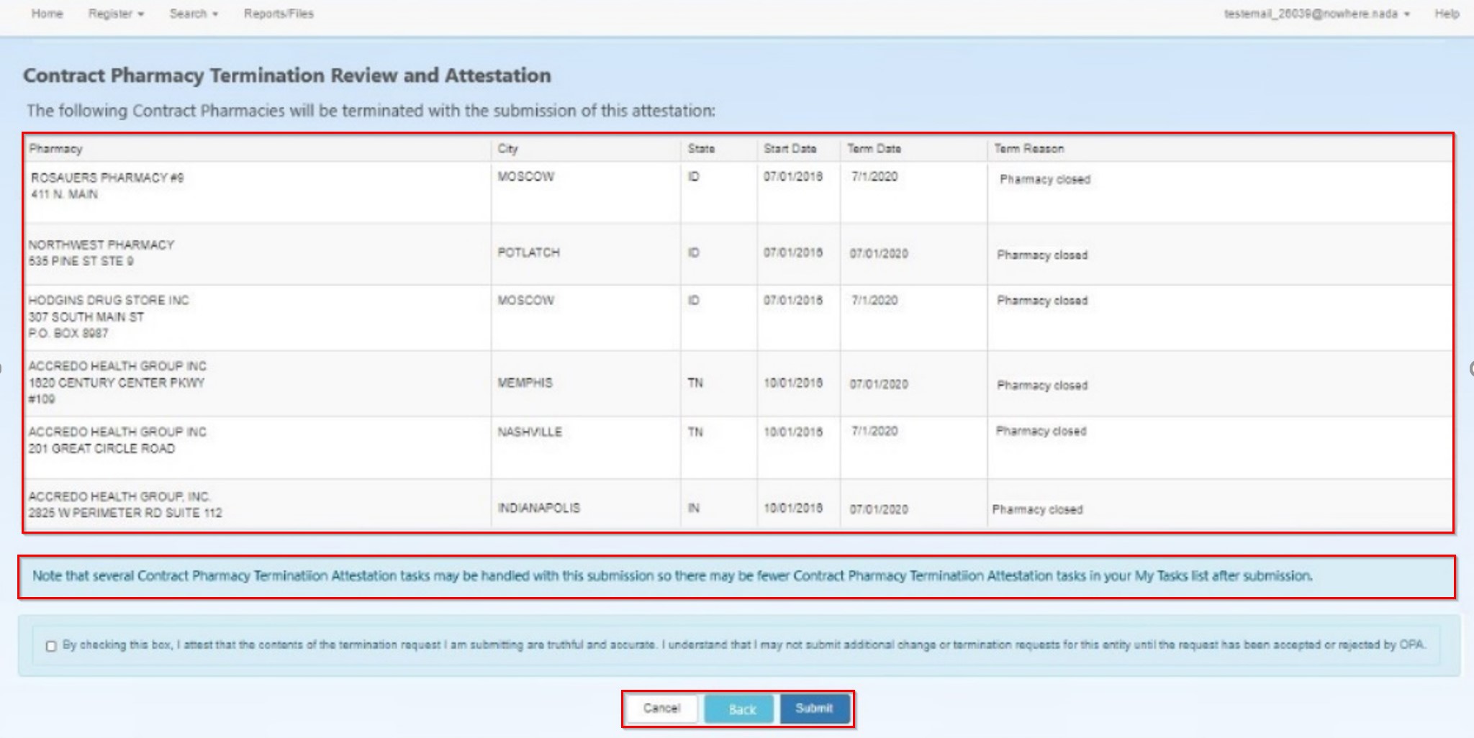Expand the Search dropdown menu
The image size is (1474, 738).
click(194, 14)
